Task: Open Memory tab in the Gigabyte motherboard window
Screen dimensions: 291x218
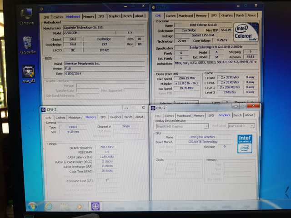Action: (89, 16)
